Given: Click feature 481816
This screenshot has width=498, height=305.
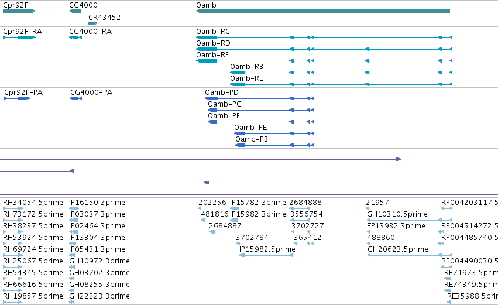Looking at the screenshot, I should tap(215, 214).
